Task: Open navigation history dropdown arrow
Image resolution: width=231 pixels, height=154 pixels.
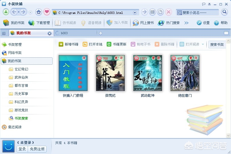Action: [x=30, y=12]
